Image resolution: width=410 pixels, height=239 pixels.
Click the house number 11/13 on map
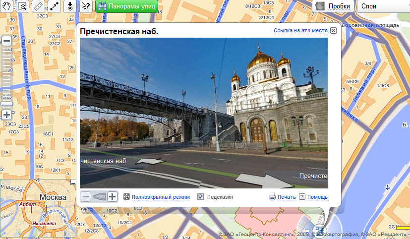click(x=68, y=140)
